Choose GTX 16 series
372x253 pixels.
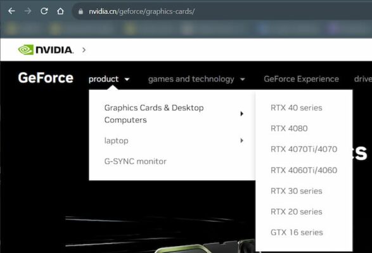(297, 232)
